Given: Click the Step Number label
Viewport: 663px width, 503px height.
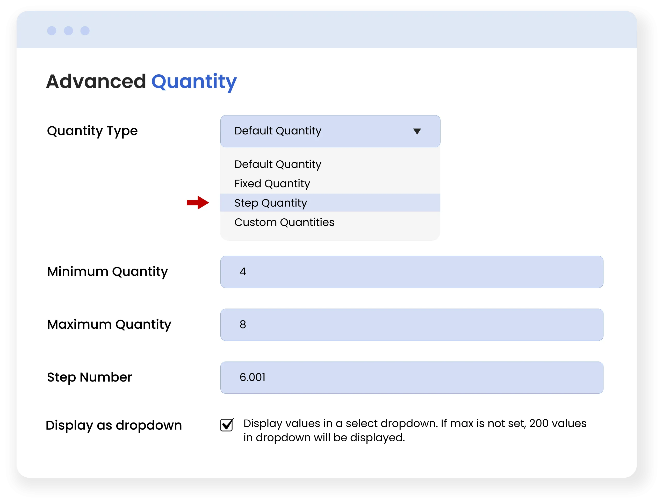Looking at the screenshot, I should tap(89, 377).
